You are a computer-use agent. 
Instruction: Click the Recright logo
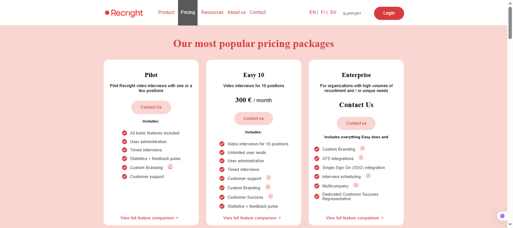[124, 13]
